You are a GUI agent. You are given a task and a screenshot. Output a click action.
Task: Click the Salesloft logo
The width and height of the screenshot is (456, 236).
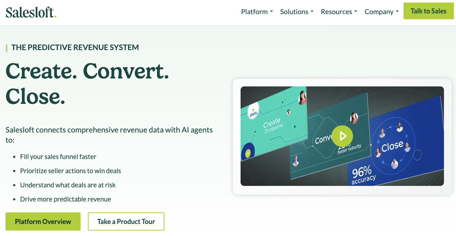click(31, 11)
